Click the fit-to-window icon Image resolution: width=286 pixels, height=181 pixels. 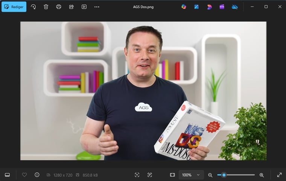pyautogui.click(x=172, y=175)
